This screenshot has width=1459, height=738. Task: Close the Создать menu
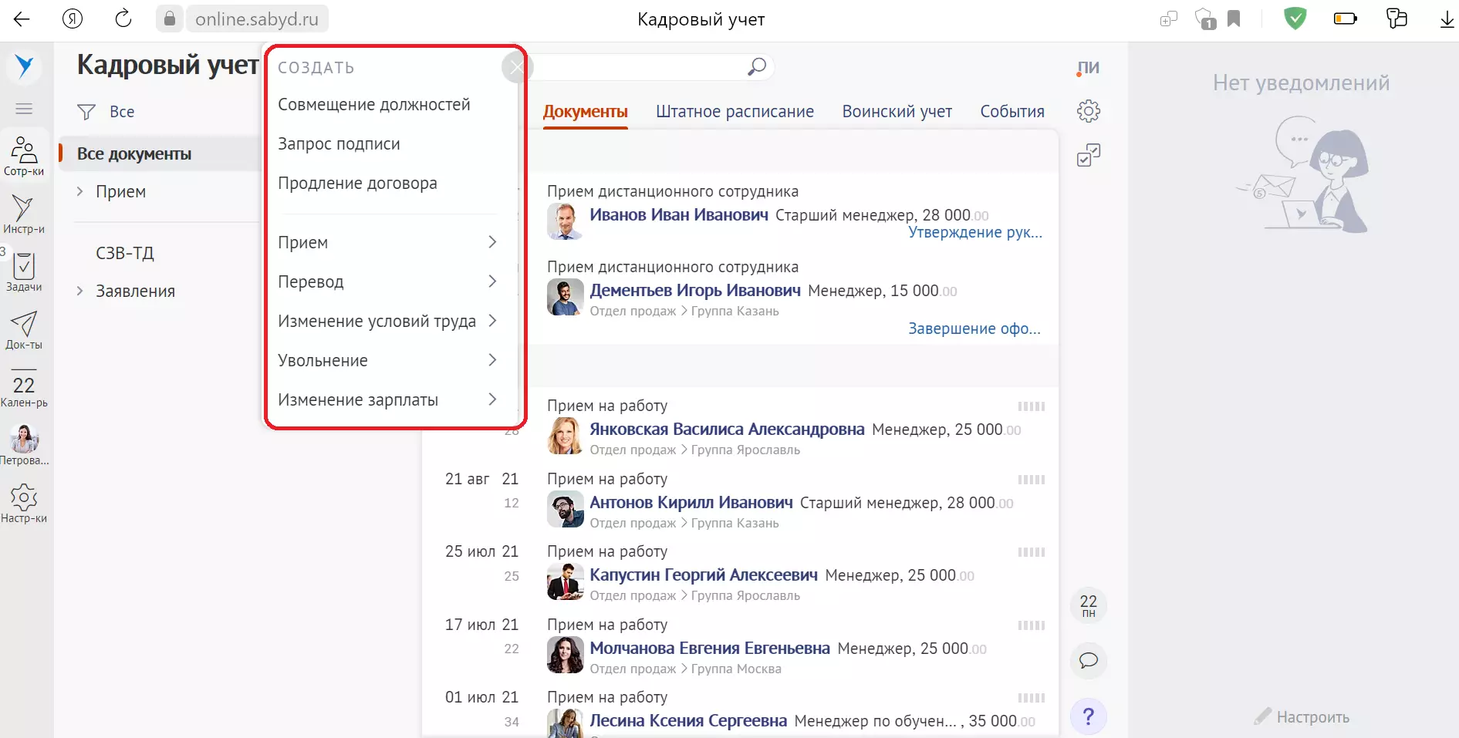[x=516, y=67]
